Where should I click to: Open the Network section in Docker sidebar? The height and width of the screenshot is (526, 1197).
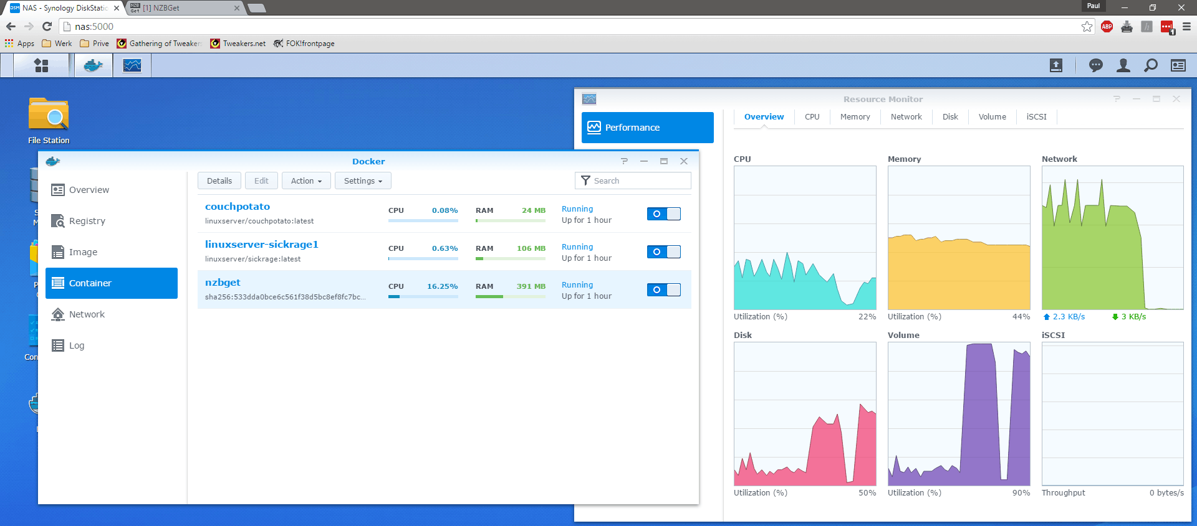tap(112, 314)
